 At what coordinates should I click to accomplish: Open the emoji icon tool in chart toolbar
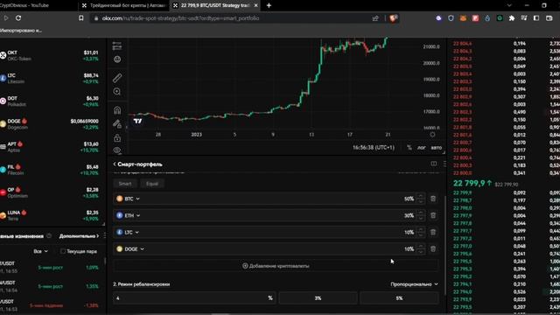[117, 59]
